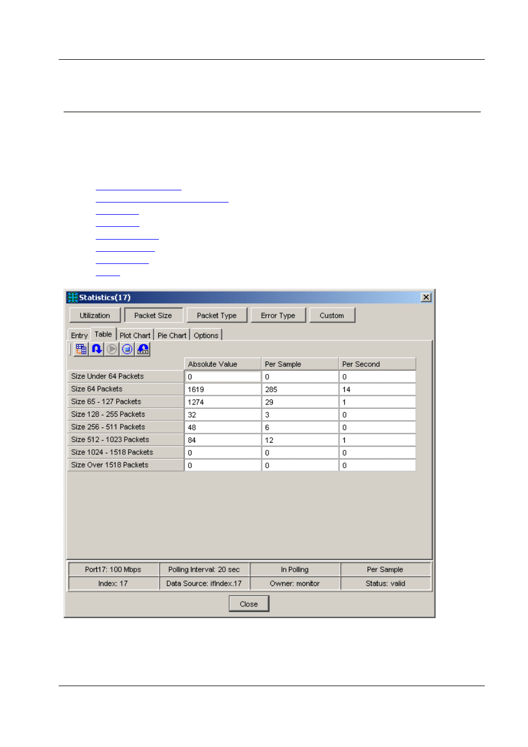Select the Size 1024 - 1518 Packets row
Image resolution: width=528 pixels, height=747 pixels.
point(126,453)
